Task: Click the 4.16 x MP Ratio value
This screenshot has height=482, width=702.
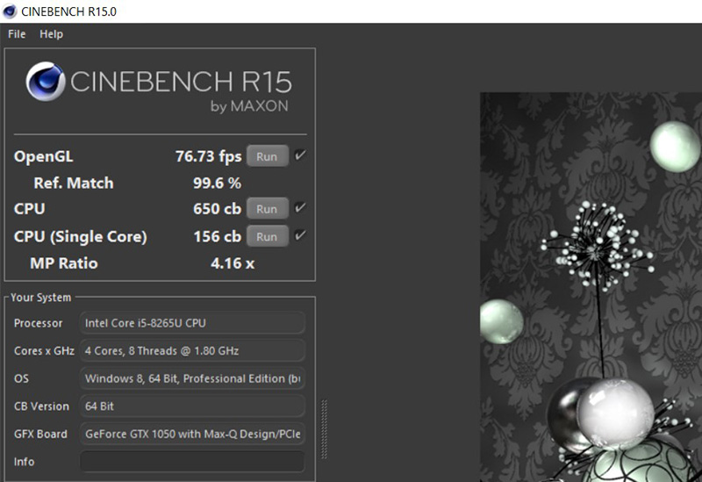Action: (233, 263)
